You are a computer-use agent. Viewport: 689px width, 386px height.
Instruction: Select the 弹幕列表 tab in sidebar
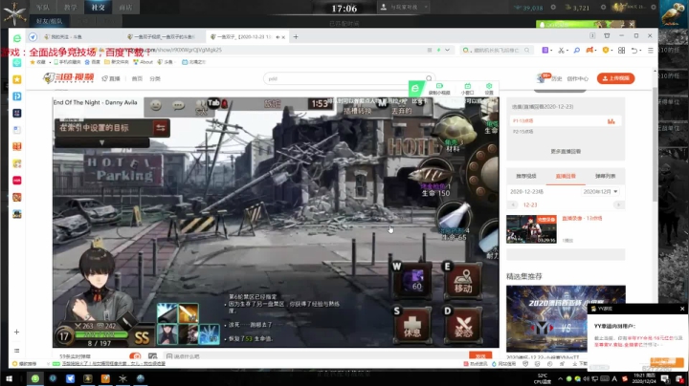click(605, 176)
